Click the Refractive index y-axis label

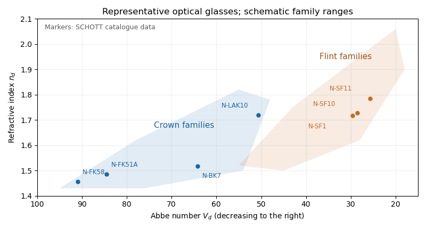click(x=11, y=108)
